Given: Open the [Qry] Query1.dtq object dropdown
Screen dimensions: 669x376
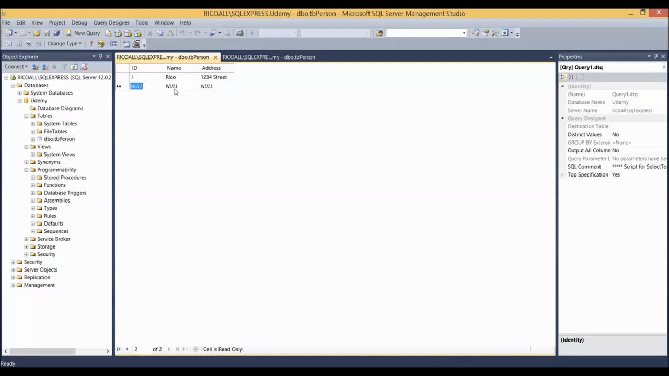Looking at the screenshot, I should [664, 67].
